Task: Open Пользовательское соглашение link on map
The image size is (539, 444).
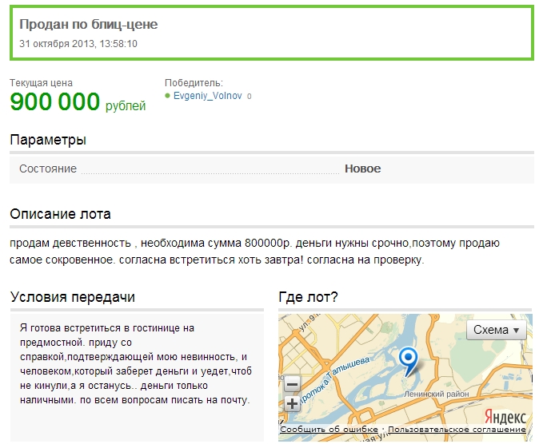Action: pos(457,430)
